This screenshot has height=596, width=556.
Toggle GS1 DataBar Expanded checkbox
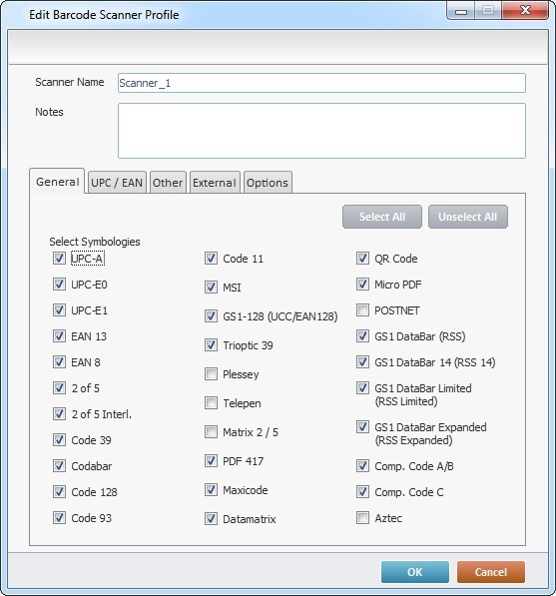click(x=362, y=427)
